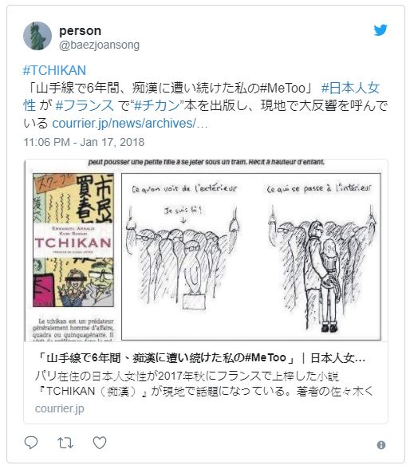Click the Twitter bird logo

380,30
